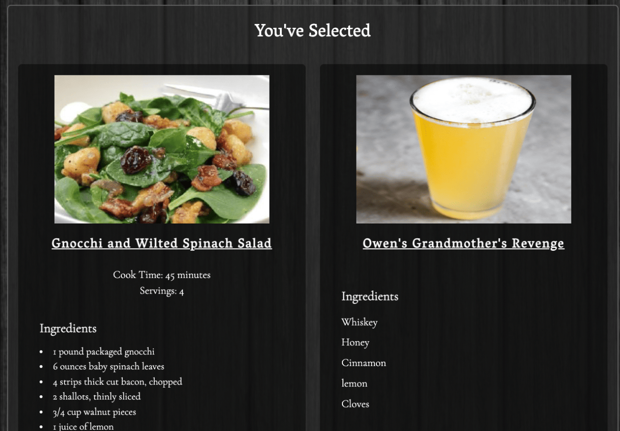Image resolution: width=620 pixels, height=431 pixels.
Task: Open the Gnocchi and Wilted Spinach Salad link
Action: tap(161, 243)
